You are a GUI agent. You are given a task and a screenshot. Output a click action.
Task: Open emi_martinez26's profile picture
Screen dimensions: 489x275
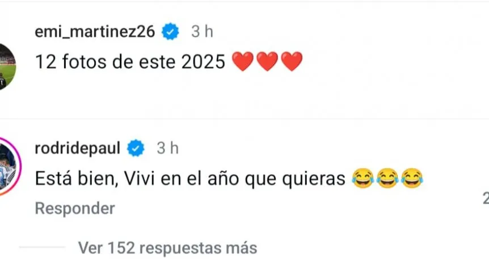click(6, 66)
